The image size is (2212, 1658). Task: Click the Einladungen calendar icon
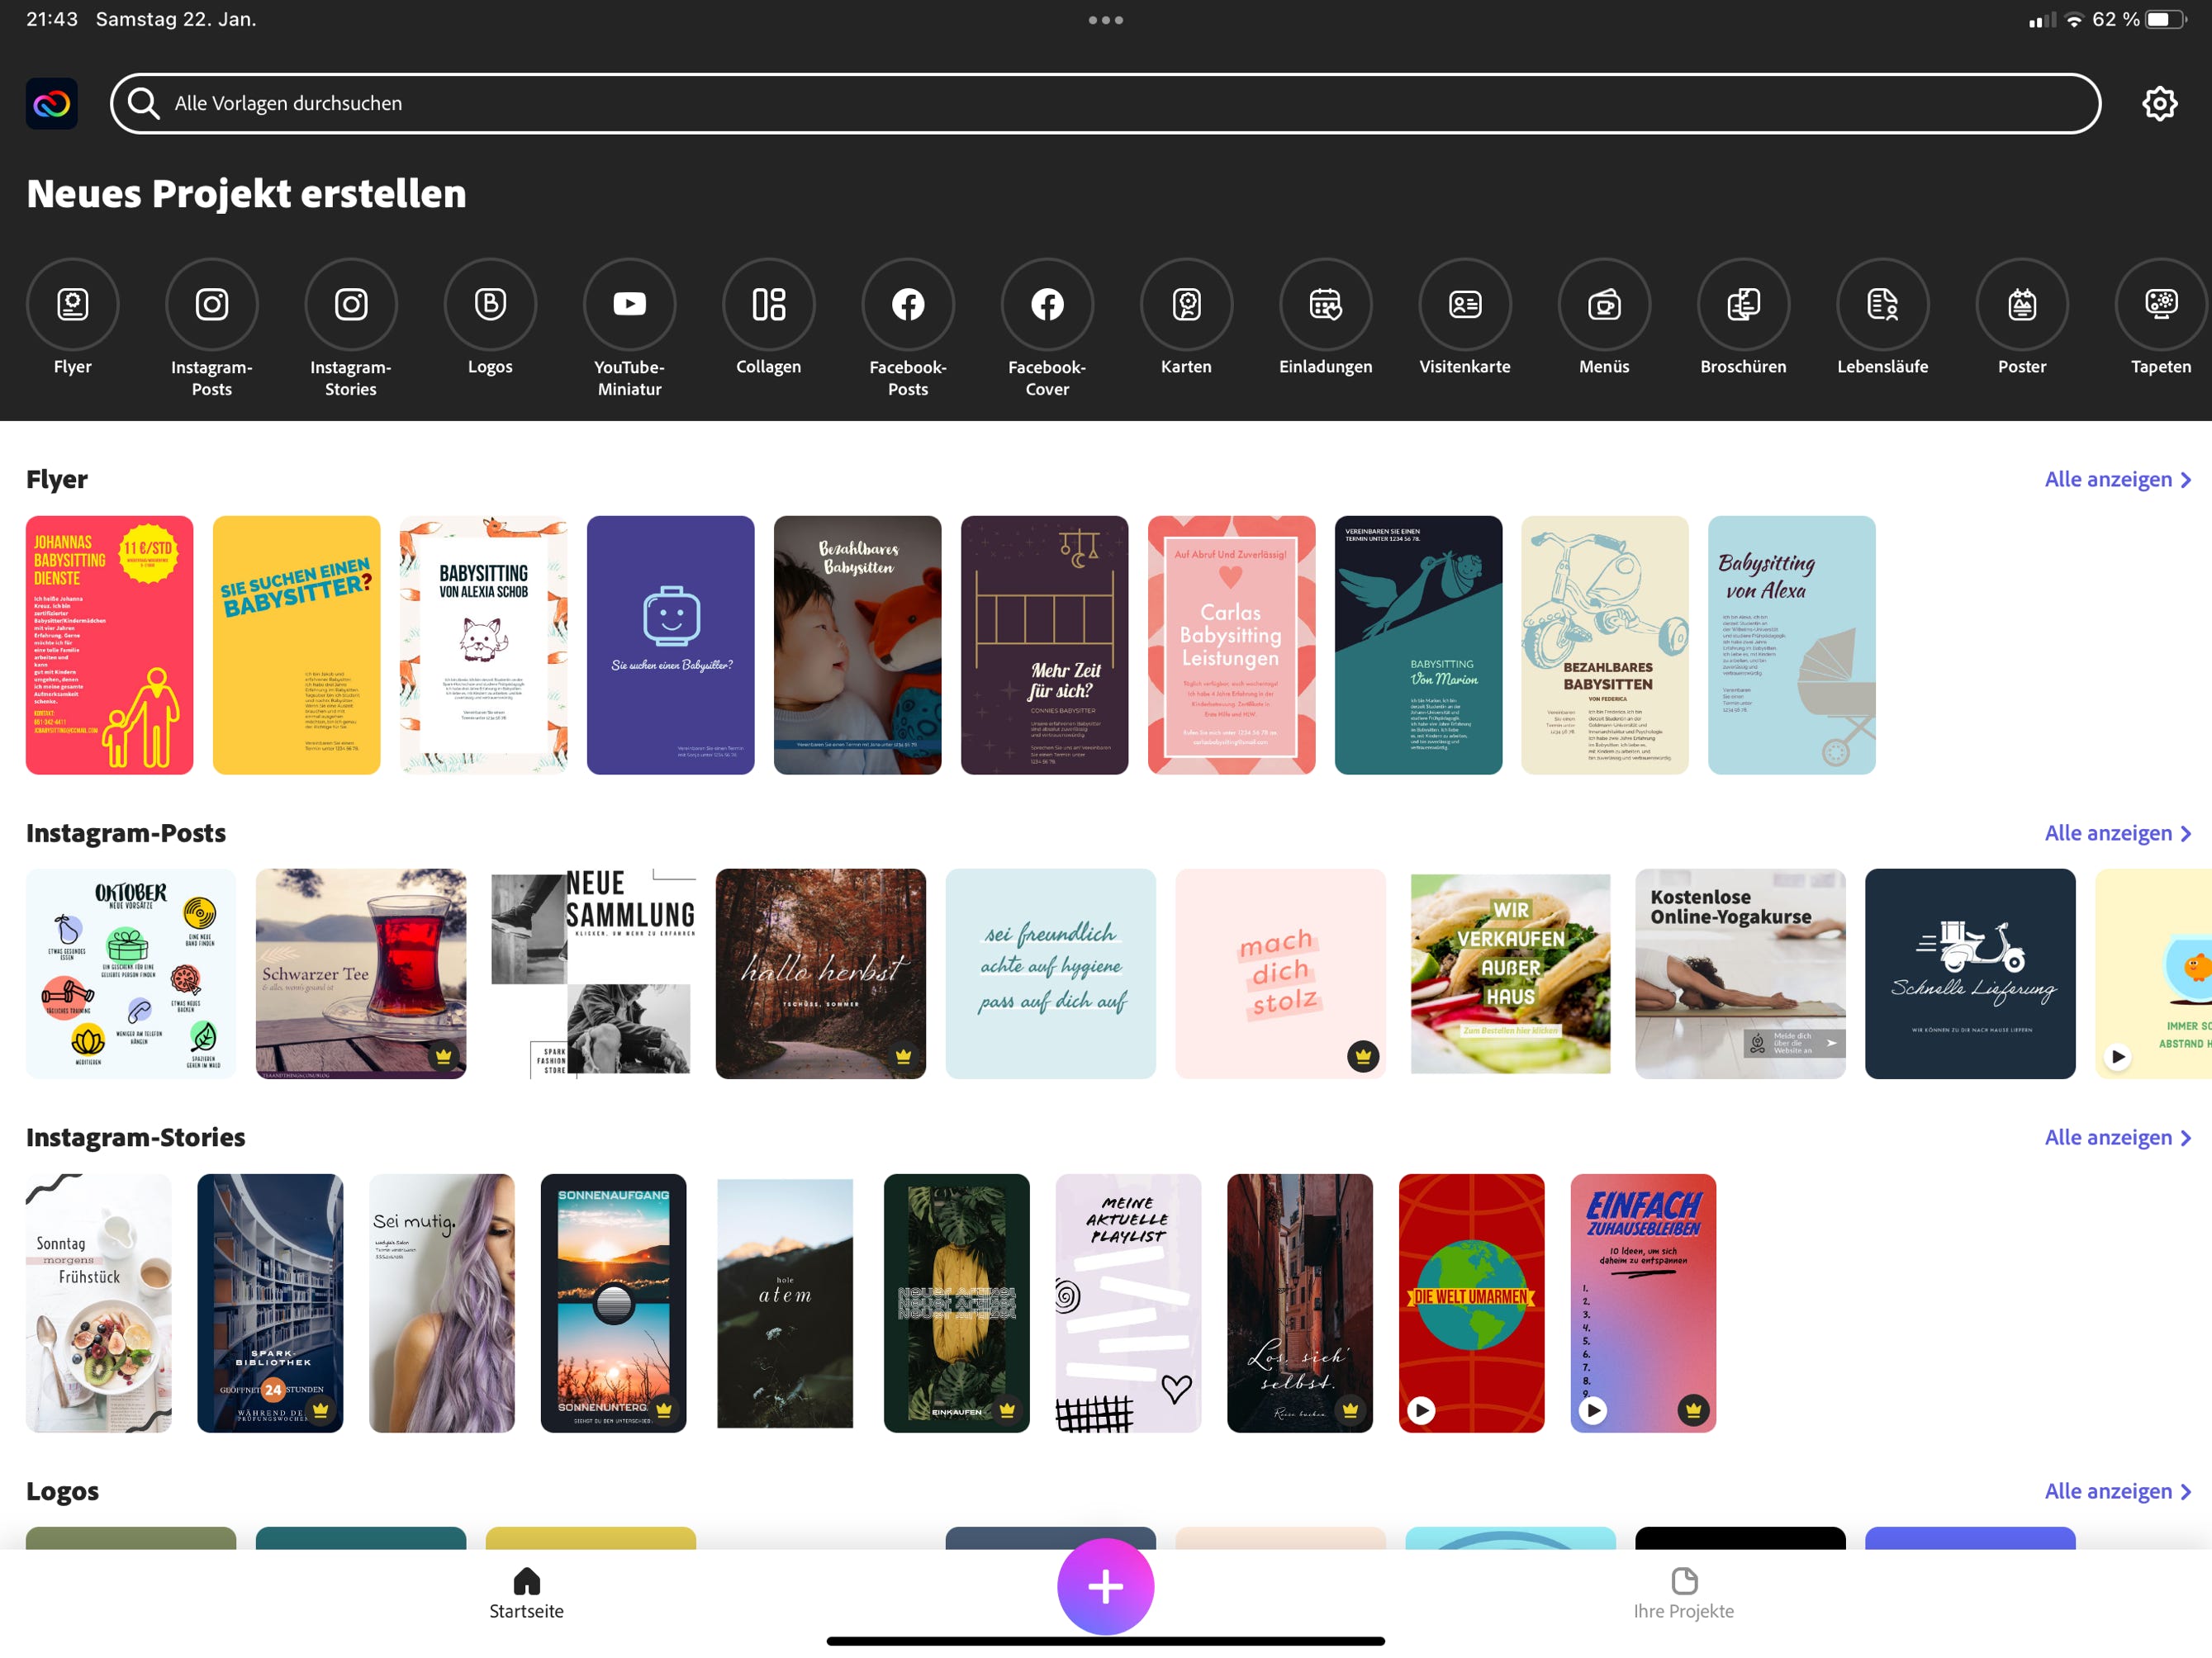[1325, 304]
